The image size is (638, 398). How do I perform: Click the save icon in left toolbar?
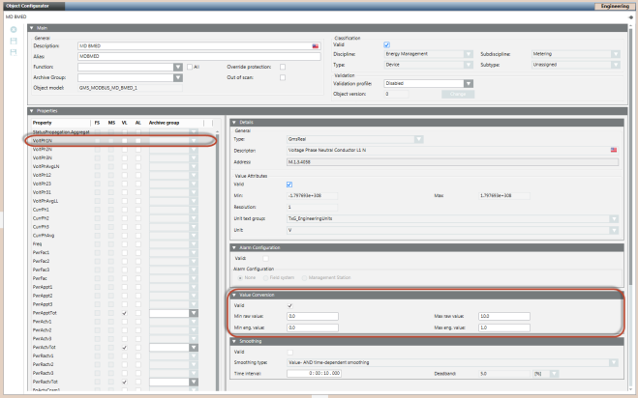coord(13,41)
